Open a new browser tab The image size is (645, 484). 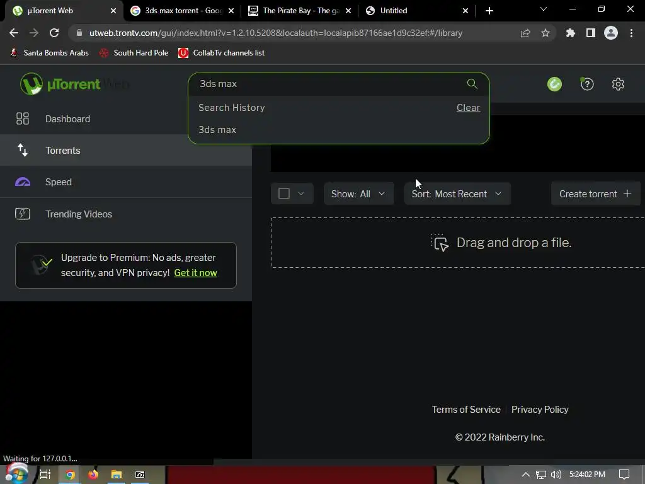[x=489, y=11]
